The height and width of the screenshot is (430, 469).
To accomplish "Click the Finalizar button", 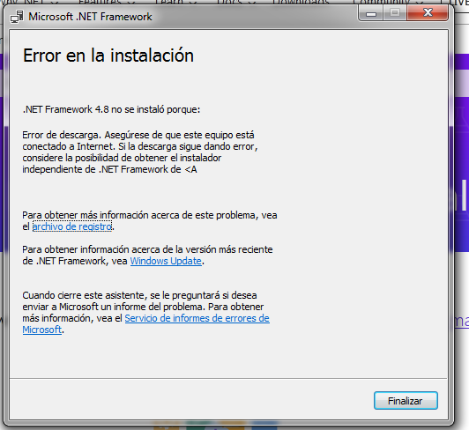I will coord(406,400).
